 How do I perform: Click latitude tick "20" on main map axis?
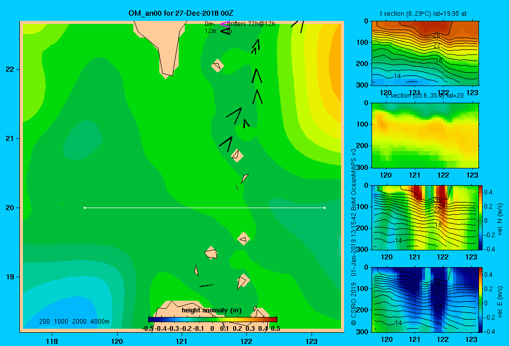[10, 208]
